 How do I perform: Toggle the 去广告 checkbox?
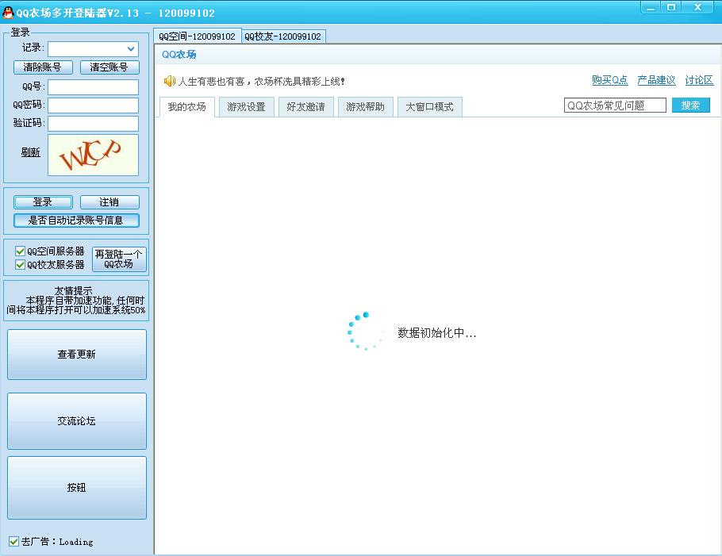pos(13,541)
